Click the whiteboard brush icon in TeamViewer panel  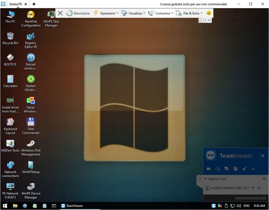tap(244, 169)
